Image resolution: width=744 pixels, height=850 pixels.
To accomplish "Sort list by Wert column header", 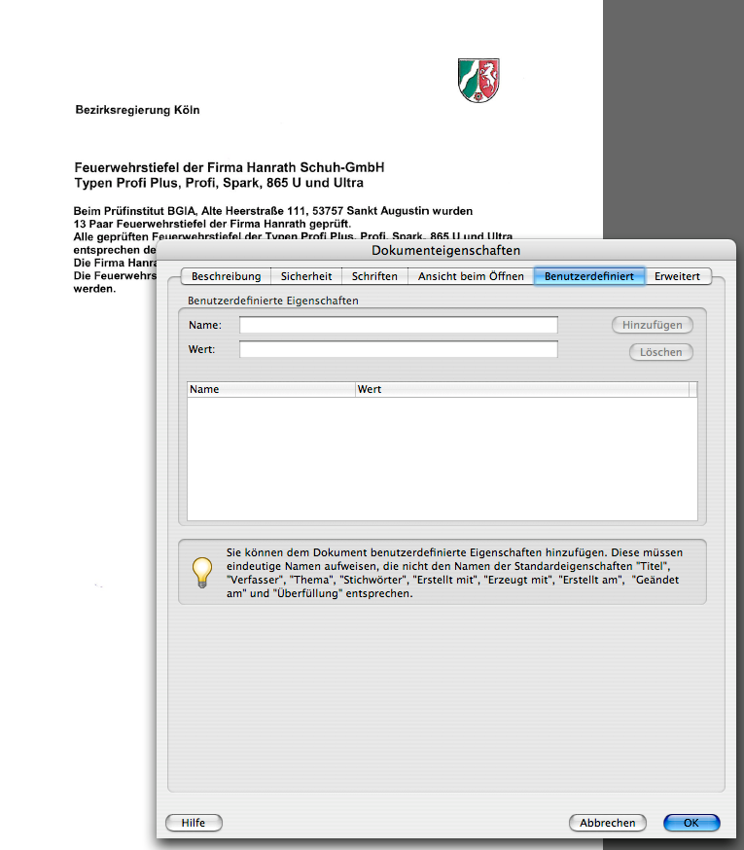I will 521,390.
